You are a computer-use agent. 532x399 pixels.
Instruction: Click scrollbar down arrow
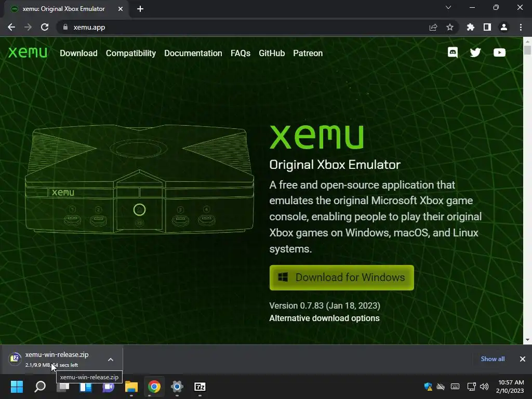click(x=527, y=340)
